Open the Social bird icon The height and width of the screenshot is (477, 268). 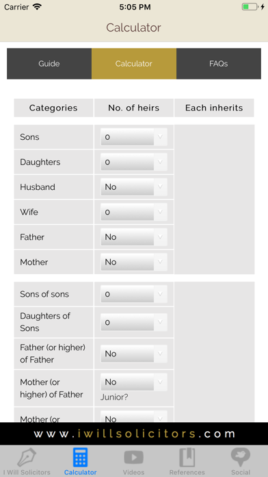pyautogui.click(x=241, y=458)
